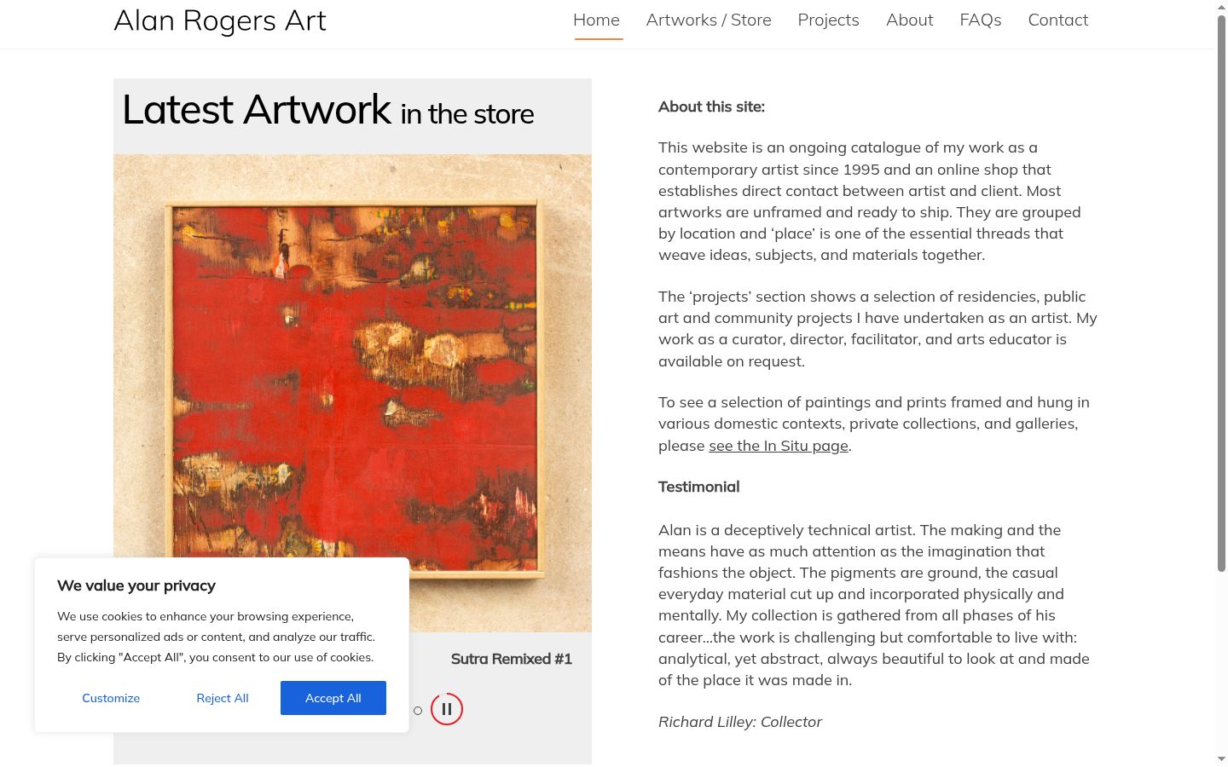Go to Artworks / Store page
Image resolution: width=1228 pixels, height=767 pixels.
pos(709,20)
